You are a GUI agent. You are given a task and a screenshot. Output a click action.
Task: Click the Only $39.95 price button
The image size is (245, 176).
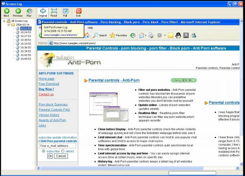pyautogui.click(x=184, y=80)
